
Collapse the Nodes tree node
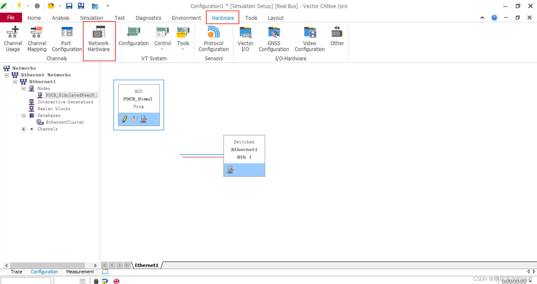click(24, 89)
